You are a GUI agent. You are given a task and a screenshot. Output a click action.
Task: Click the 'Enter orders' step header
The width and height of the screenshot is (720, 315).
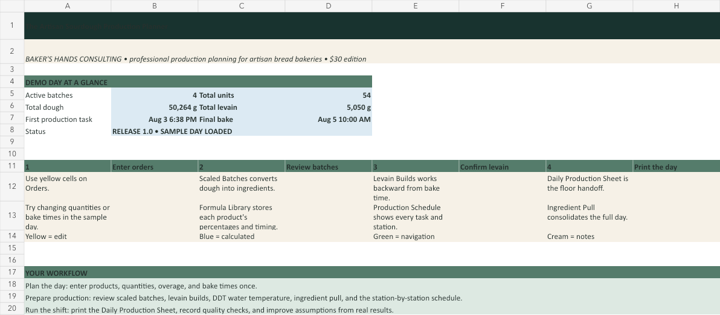click(154, 167)
